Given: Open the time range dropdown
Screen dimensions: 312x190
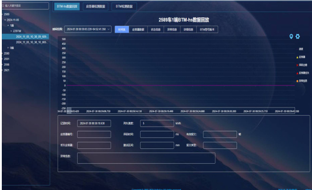Looking at the screenshot, I should point(87,29).
